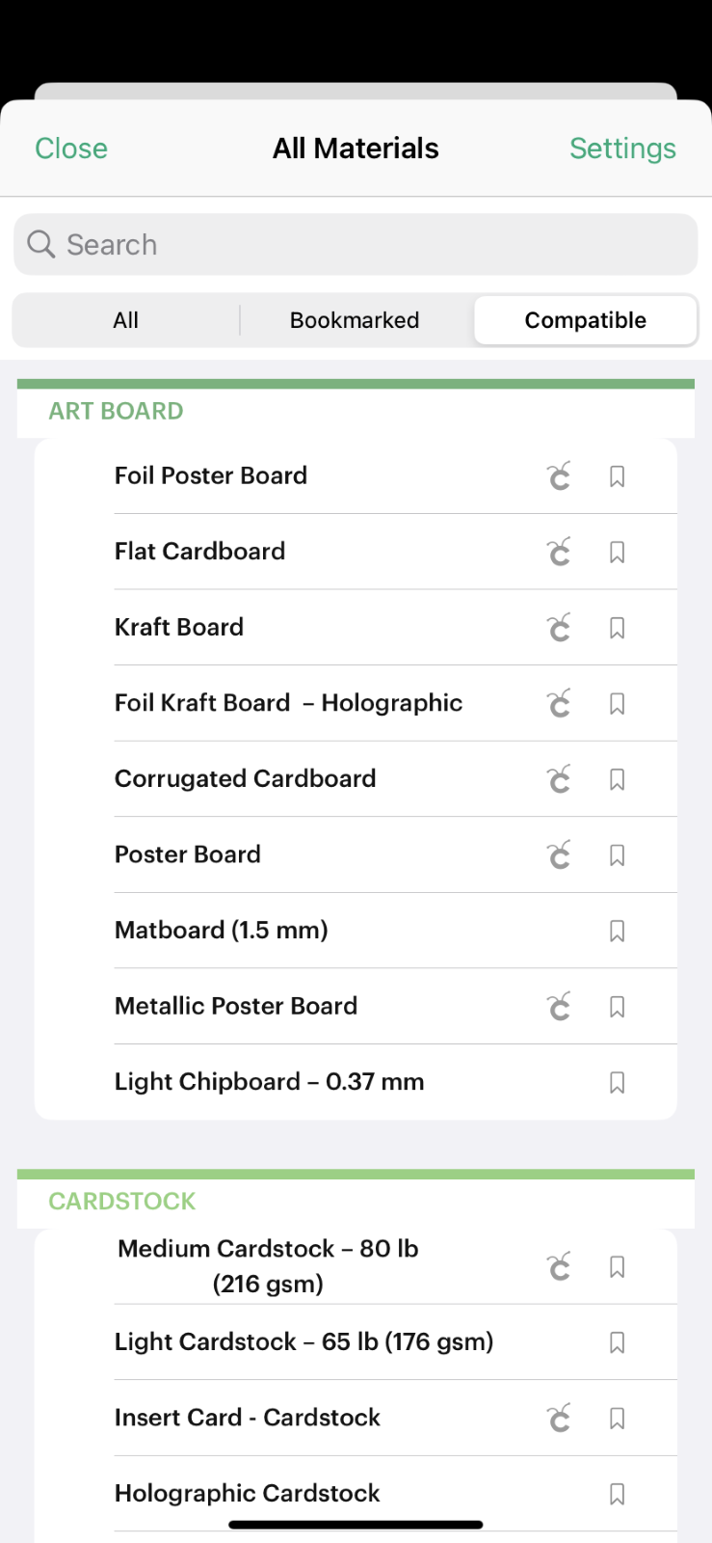
Task: Choose Poster Board material
Action: pyautogui.click(x=188, y=854)
